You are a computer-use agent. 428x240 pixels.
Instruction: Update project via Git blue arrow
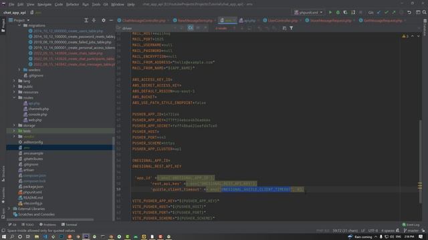(379, 12)
